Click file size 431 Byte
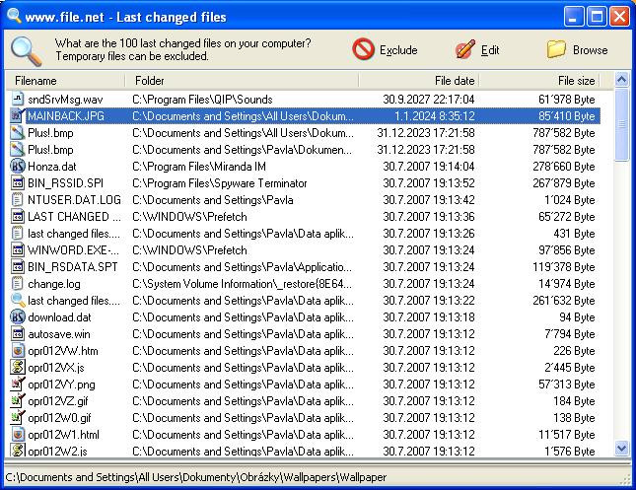 pyautogui.click(x=574, y=234)
